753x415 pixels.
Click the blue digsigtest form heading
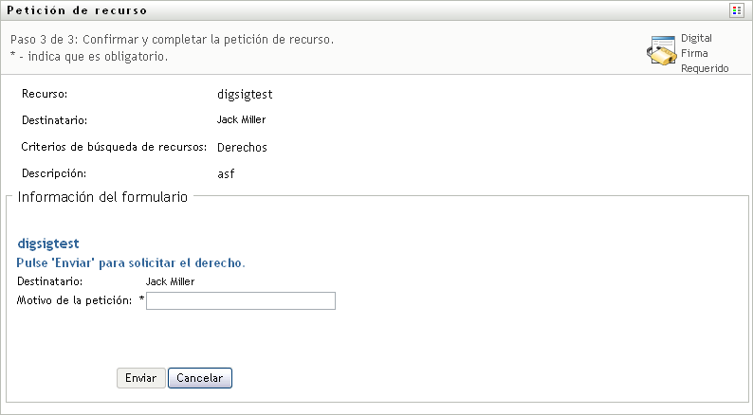tap(55, 244)
